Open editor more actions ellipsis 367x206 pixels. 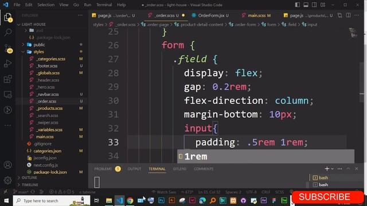pyautogui.click(x=357, y=15)
